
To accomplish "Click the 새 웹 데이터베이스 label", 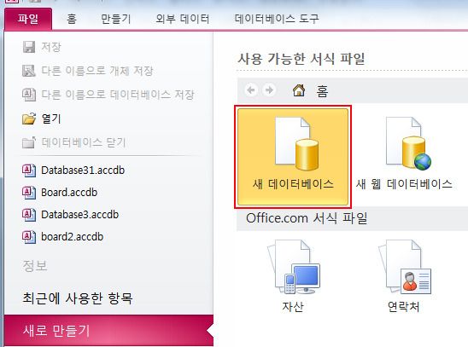I will point(404,184).
